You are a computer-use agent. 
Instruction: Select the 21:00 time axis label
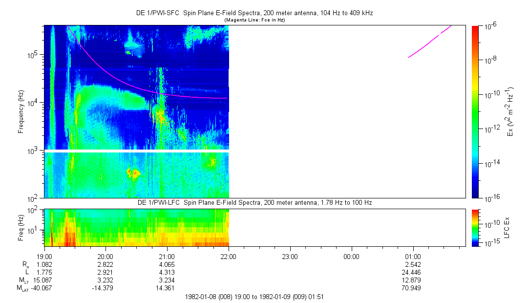[167, 256]
